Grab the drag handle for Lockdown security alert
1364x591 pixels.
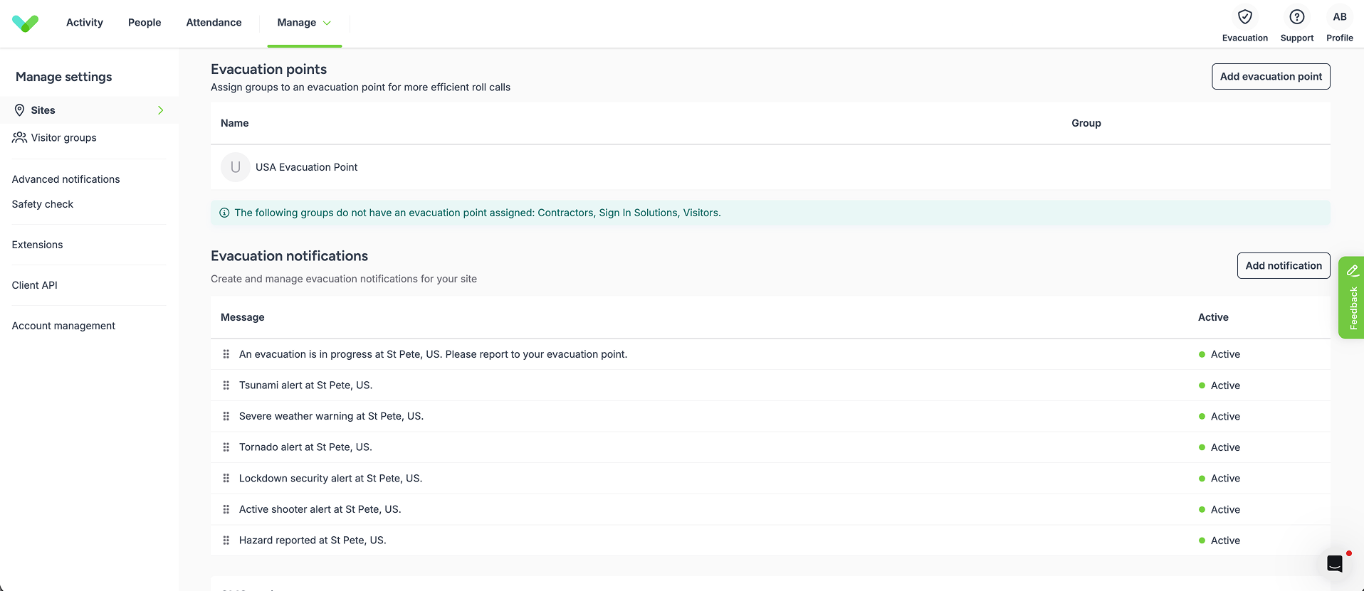(226, 479)
